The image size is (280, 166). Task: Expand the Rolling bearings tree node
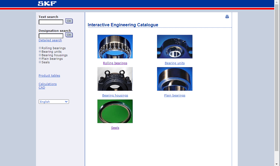(40, 48)
